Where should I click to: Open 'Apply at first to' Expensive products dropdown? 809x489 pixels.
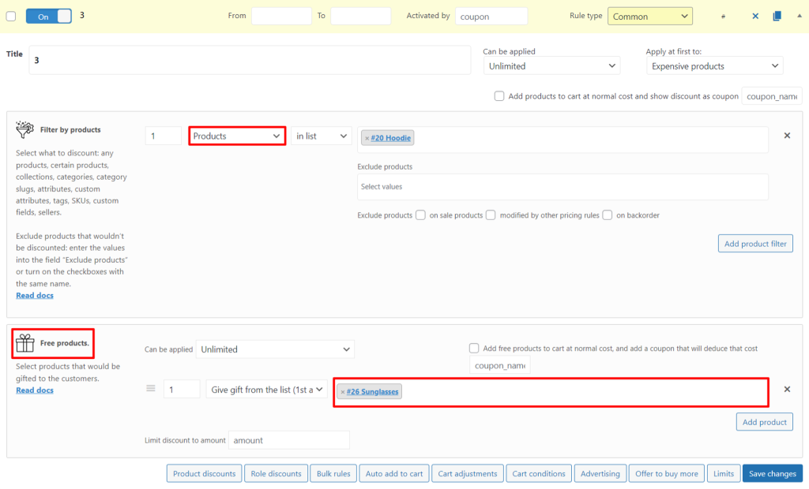point(714,66)
